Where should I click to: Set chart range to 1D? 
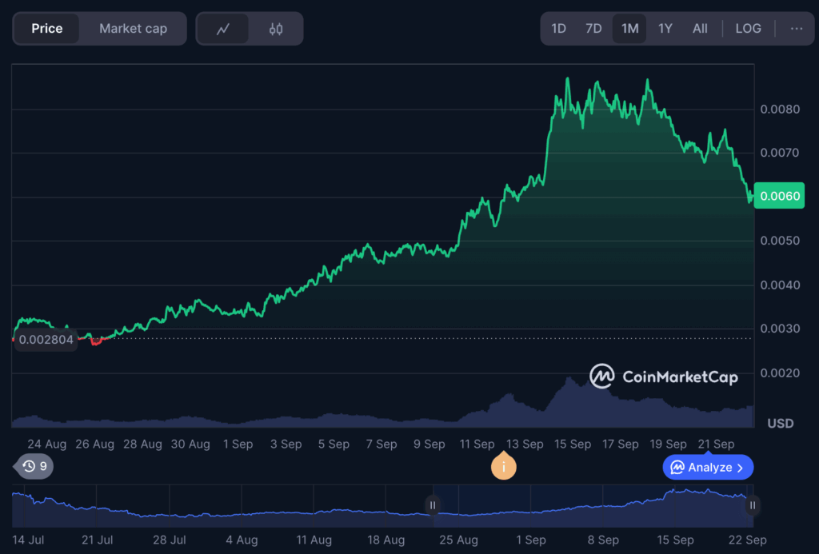click(558, 29)
